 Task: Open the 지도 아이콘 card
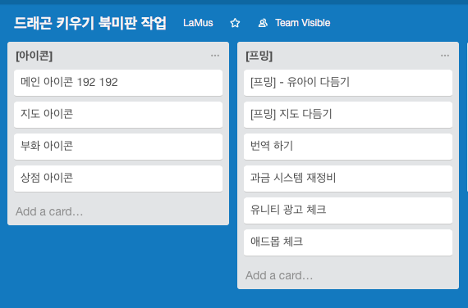tap(118, 115)
